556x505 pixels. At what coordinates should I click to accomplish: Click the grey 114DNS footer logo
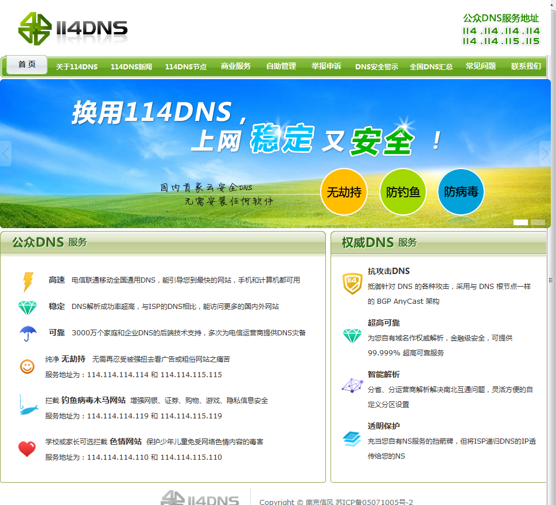click(200, 498)
